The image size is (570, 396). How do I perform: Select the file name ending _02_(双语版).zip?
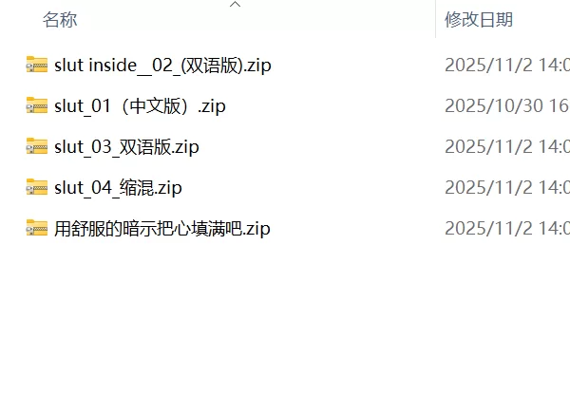162,66
